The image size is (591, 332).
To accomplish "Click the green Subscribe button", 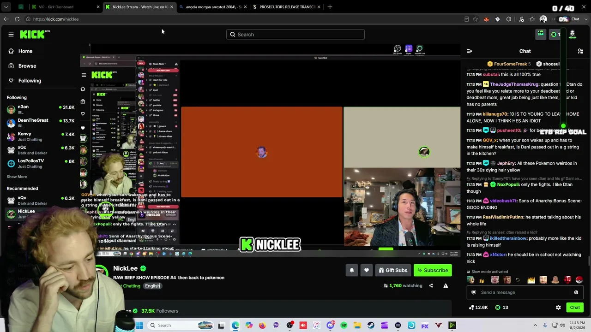I will 433,271.
